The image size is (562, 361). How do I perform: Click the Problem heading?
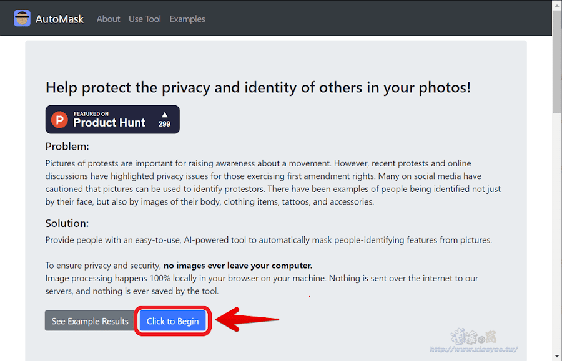(x=67, y=147)
